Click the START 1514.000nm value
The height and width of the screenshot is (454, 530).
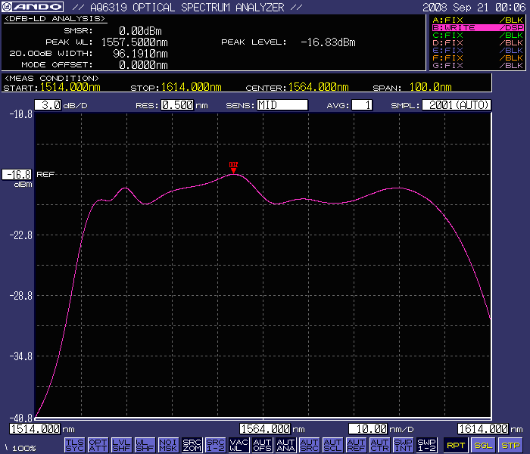point(70,87)
